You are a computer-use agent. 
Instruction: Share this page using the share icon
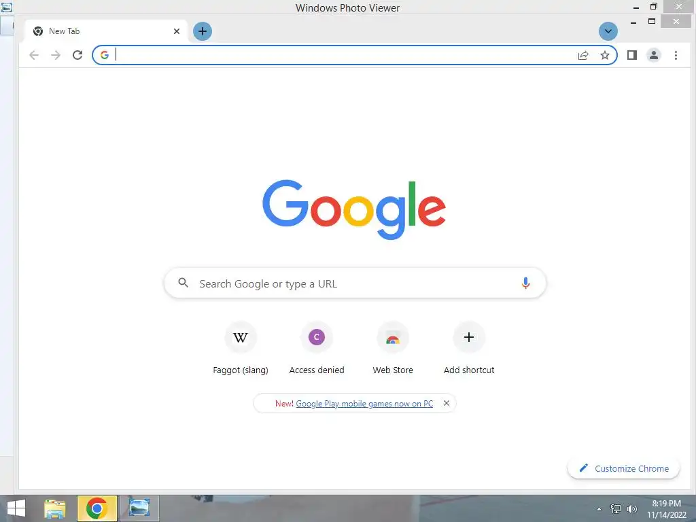pyautogui.click(x=582, y=55)
